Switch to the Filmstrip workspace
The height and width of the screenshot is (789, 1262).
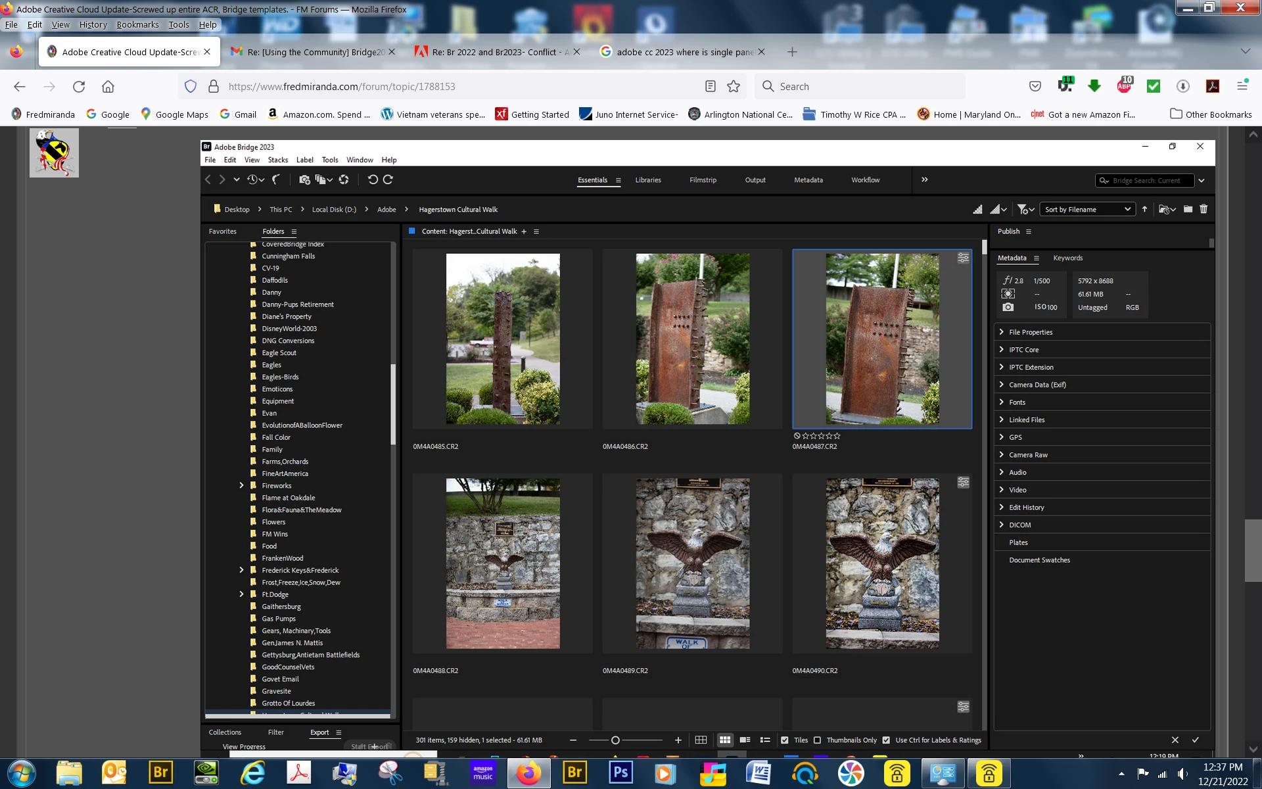point(703,179)
